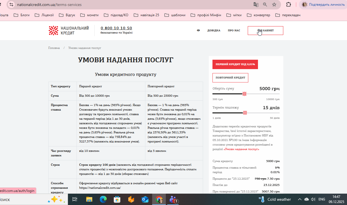Switch the ENG input language indicator
This screenshot has width=347, height=205.
322,199
